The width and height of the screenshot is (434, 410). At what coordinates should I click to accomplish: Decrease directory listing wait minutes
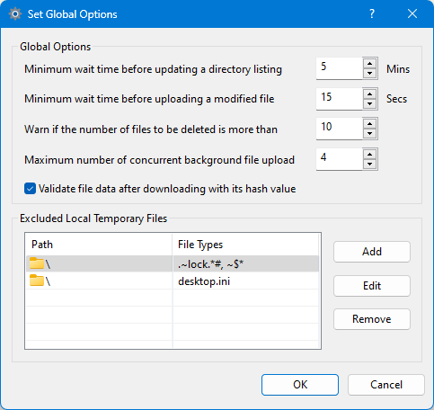(x=370, y=74)
